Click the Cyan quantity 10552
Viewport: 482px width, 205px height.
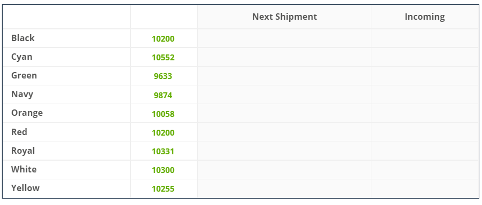pyautogui.click(x=163, y=58)
